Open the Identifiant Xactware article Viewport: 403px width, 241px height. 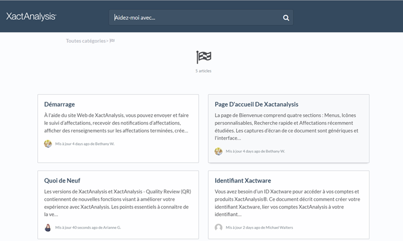click(x=243, y=181)
